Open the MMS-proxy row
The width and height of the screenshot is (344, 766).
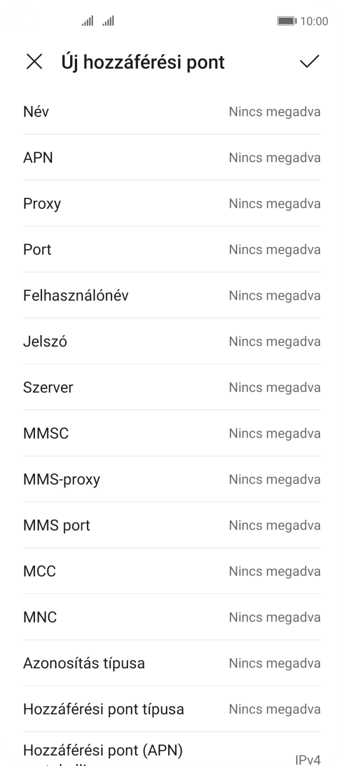(x=172, y=479)
